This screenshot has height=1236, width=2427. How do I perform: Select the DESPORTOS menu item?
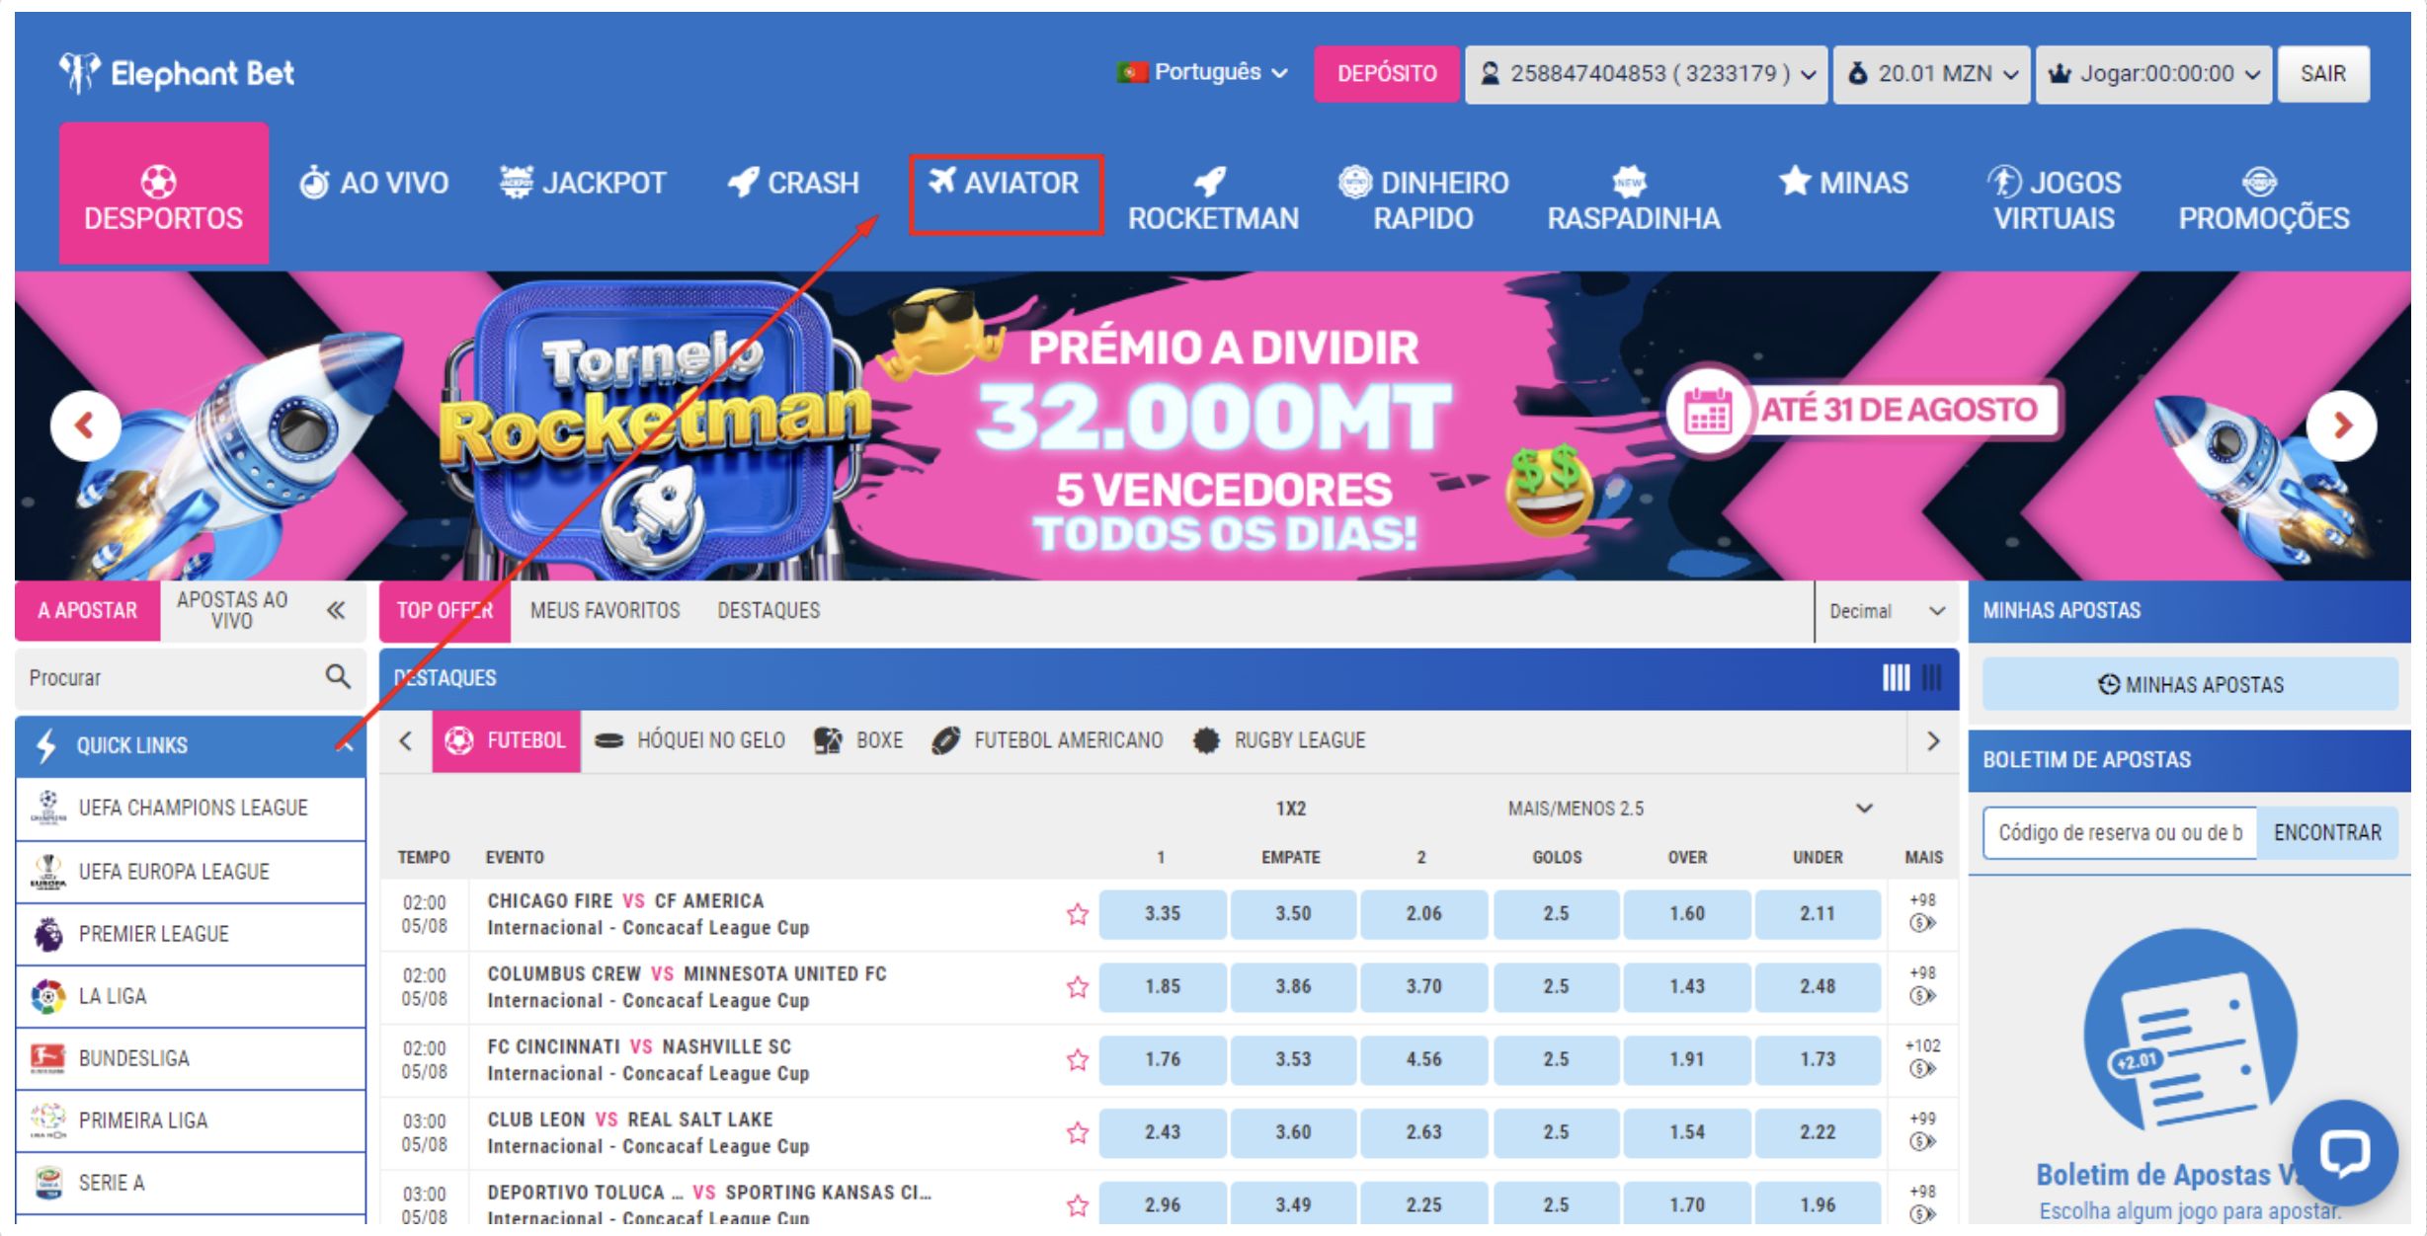click(x=164, y=193)
